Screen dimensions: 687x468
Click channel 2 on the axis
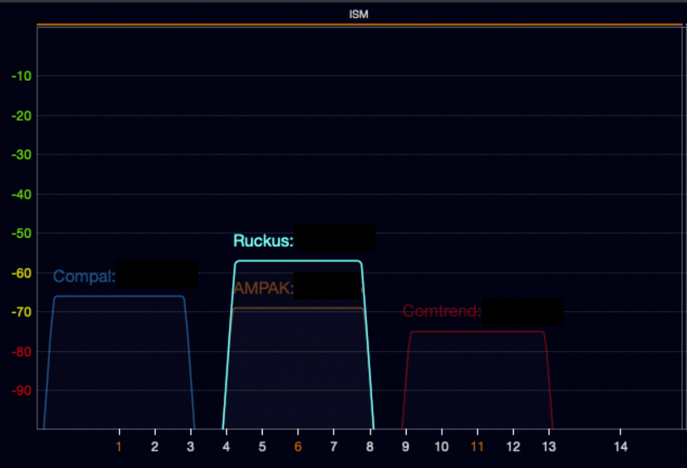tap(155, 446)
